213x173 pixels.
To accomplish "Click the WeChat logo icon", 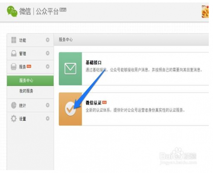I will [x=12, y=11].
